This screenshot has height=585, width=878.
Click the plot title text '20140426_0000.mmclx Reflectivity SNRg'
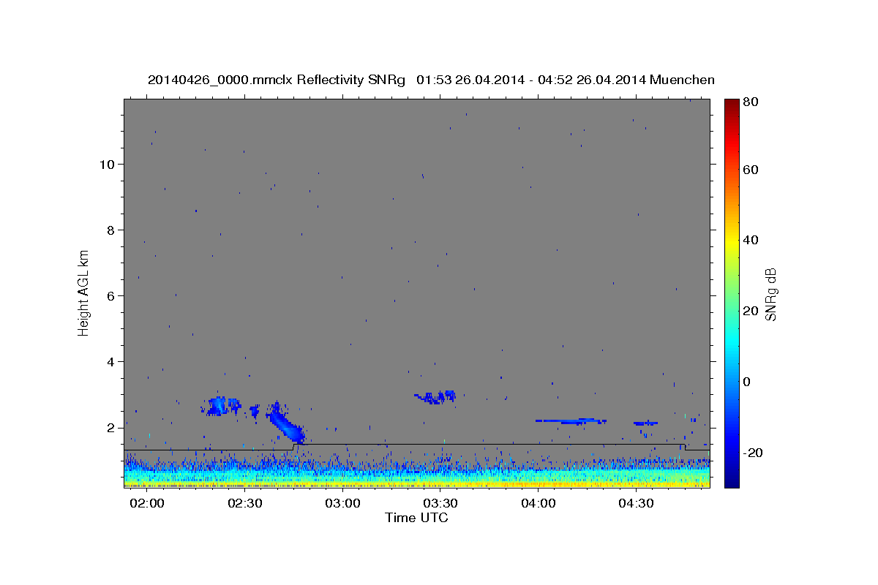277,80
